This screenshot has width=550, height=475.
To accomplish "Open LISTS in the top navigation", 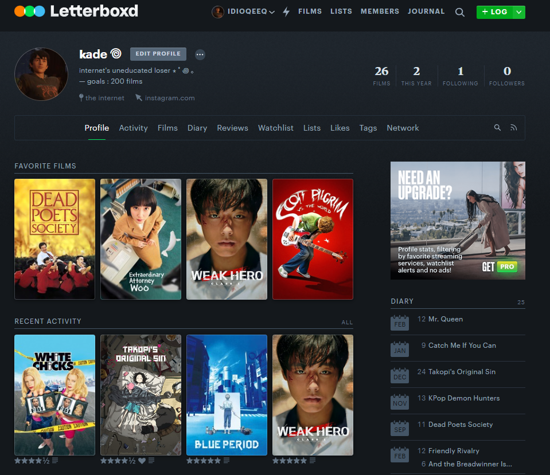I will point(341,11).
